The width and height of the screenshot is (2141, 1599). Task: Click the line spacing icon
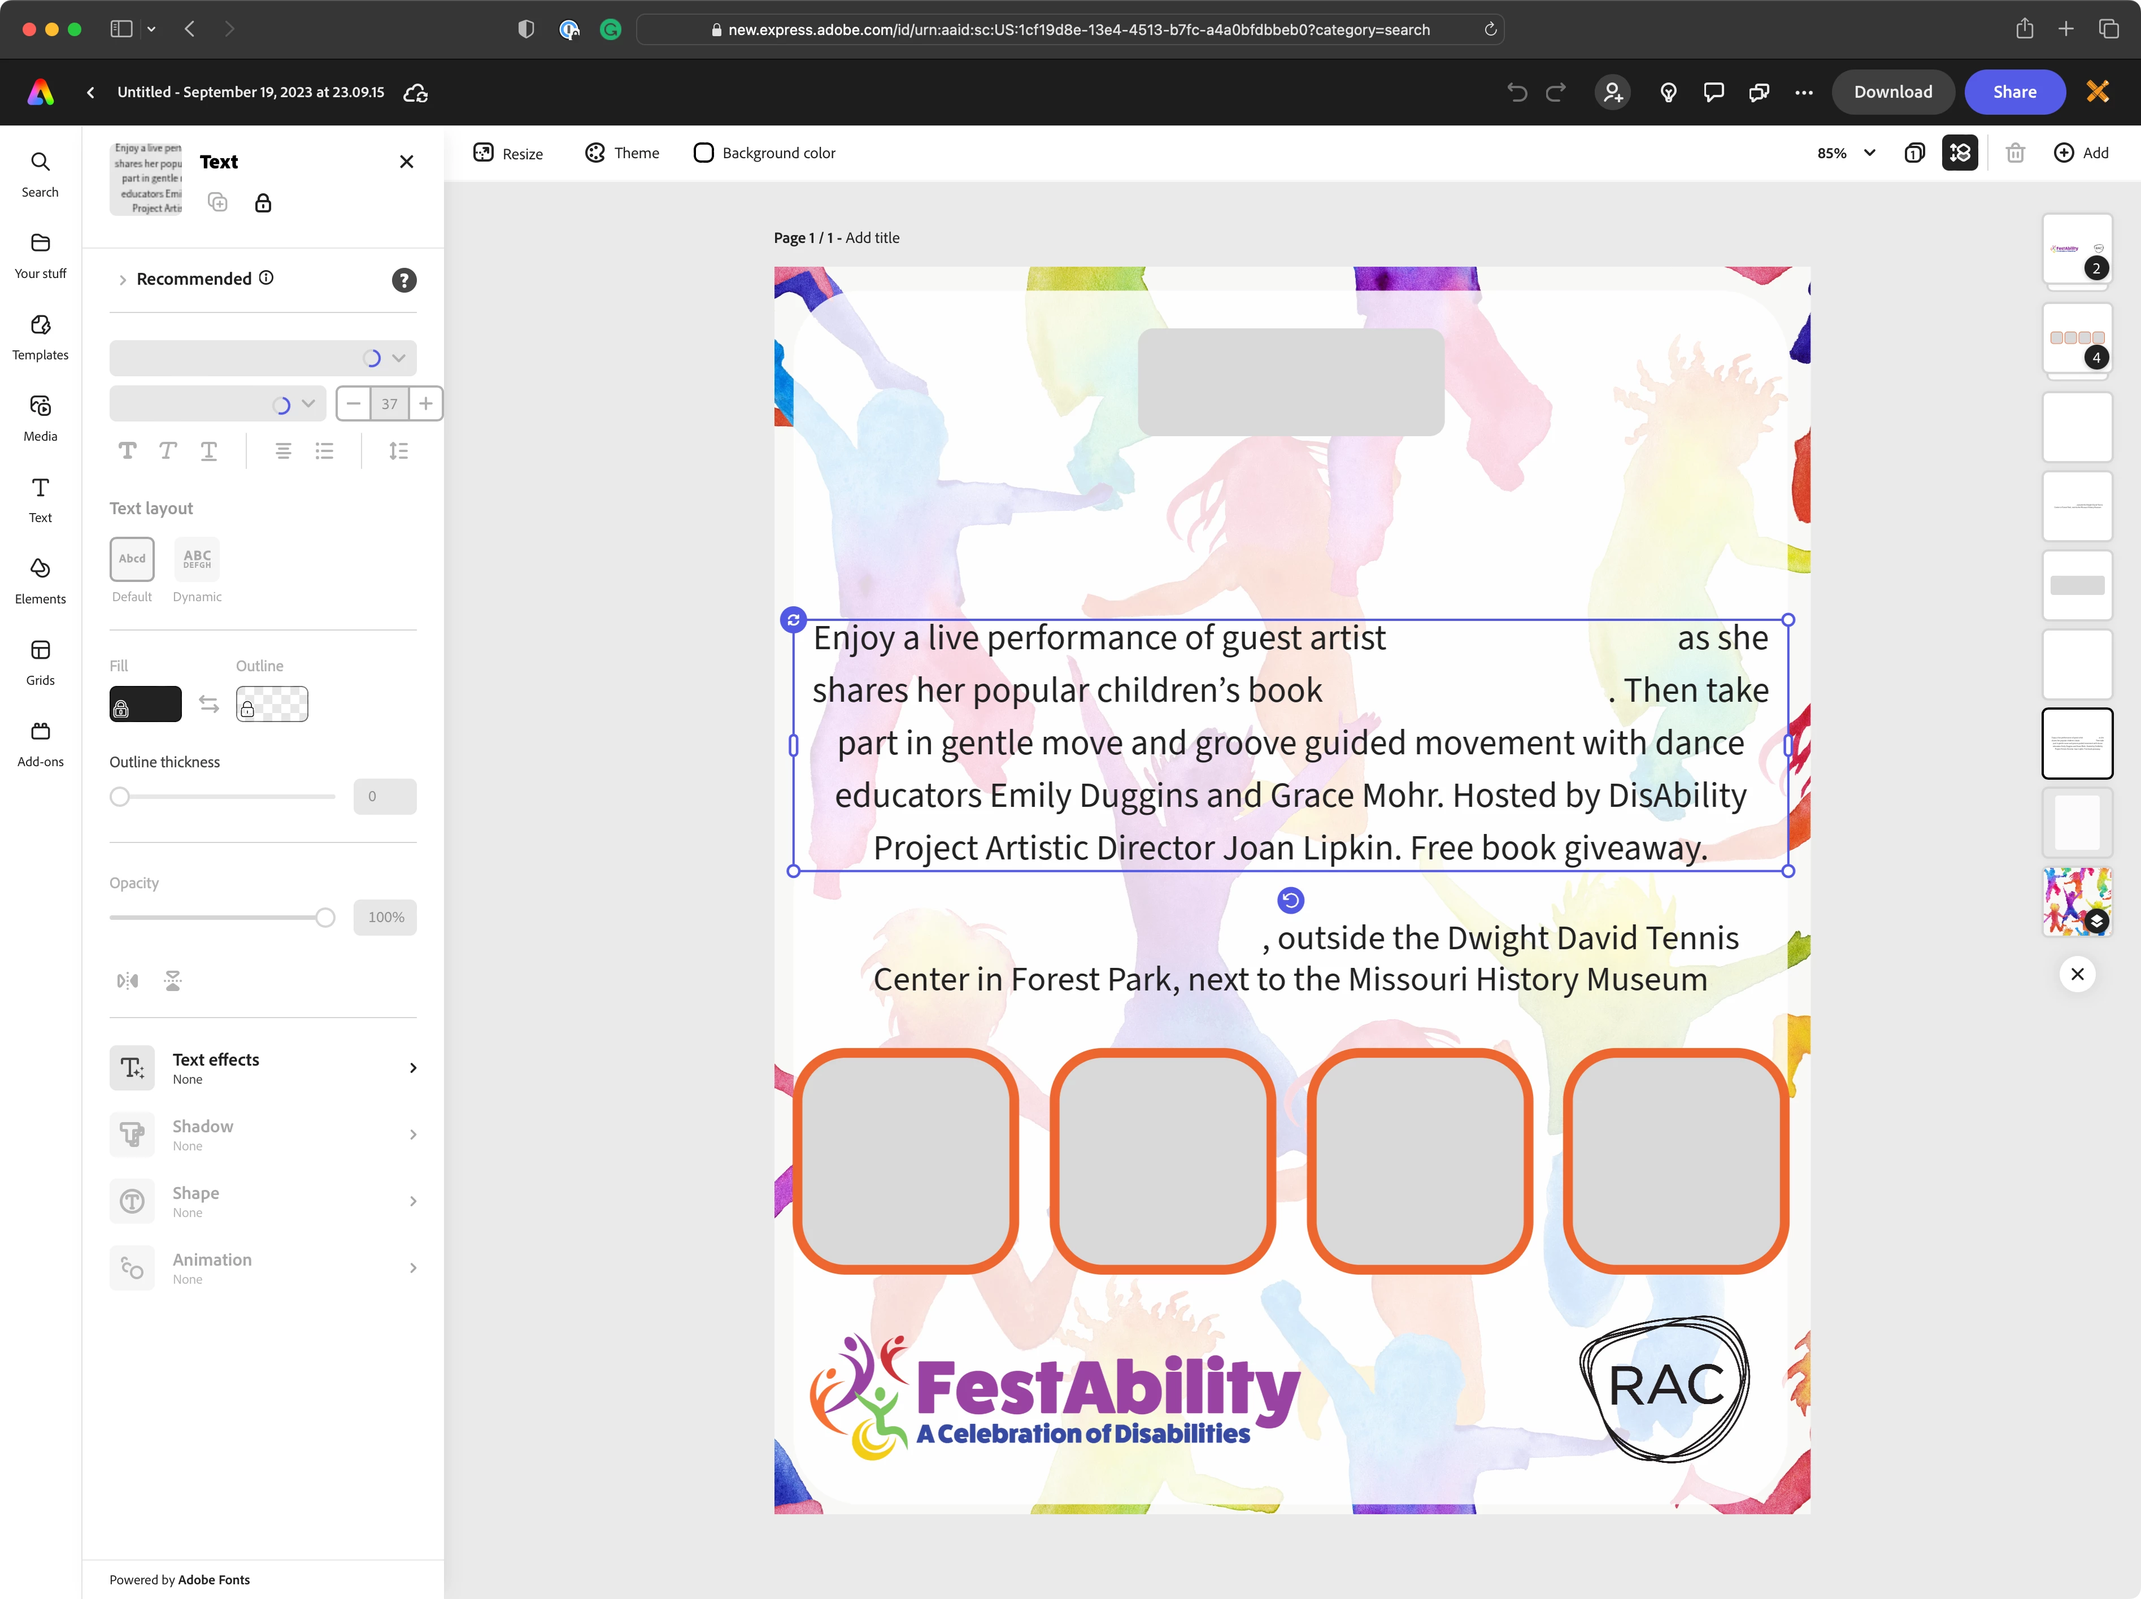point(399,451)
